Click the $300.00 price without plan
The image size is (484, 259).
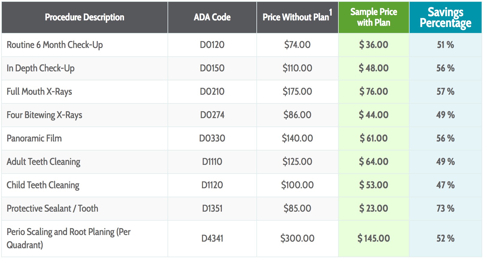click(x=297, y=239)
